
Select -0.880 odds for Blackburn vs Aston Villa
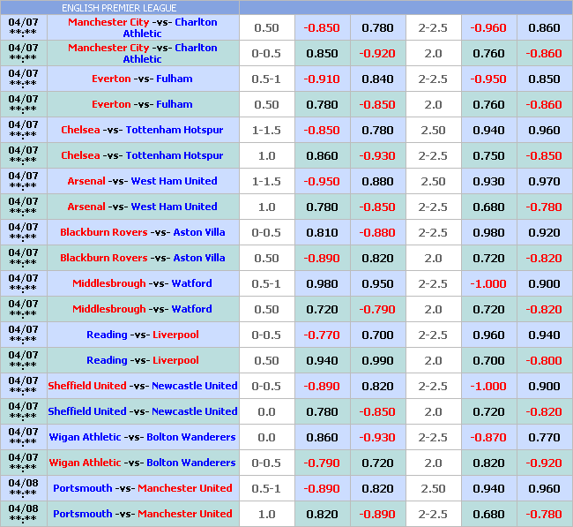377,232
